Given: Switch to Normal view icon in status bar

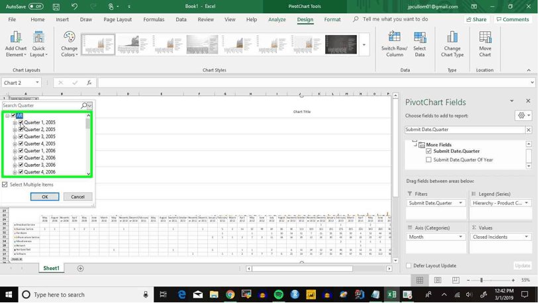Looking at the screenshot, I should (x=420, y=280).
